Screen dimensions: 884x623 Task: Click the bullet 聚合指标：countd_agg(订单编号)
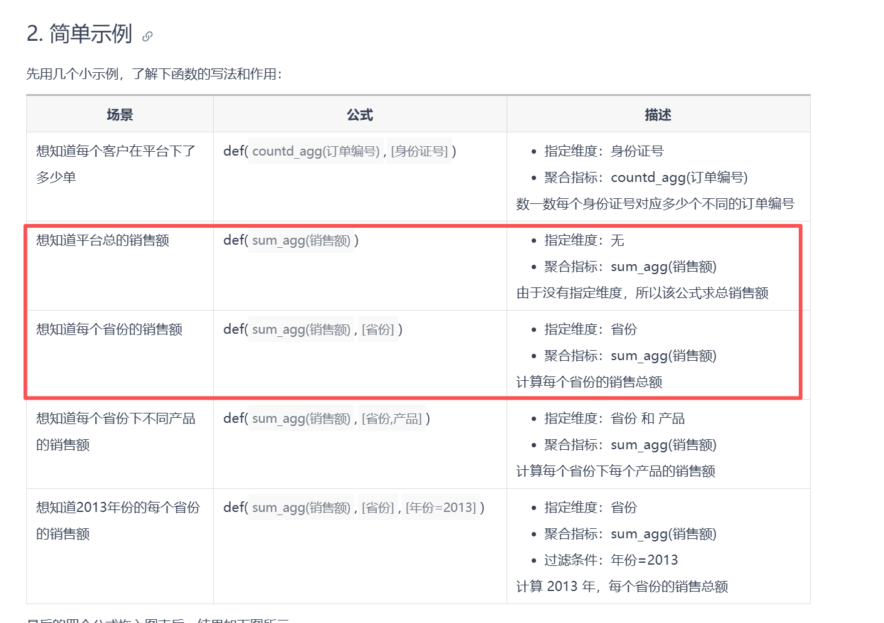646,178
